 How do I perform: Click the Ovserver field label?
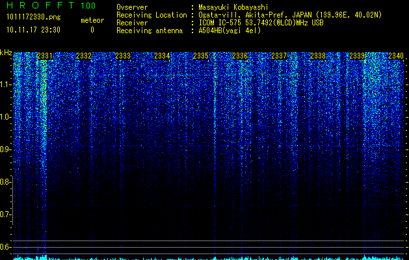pyautogui.click(x=132, y=7)
